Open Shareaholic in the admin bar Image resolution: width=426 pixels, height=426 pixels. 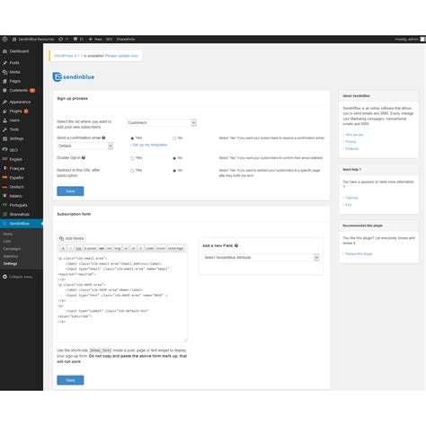coord(126,40)
